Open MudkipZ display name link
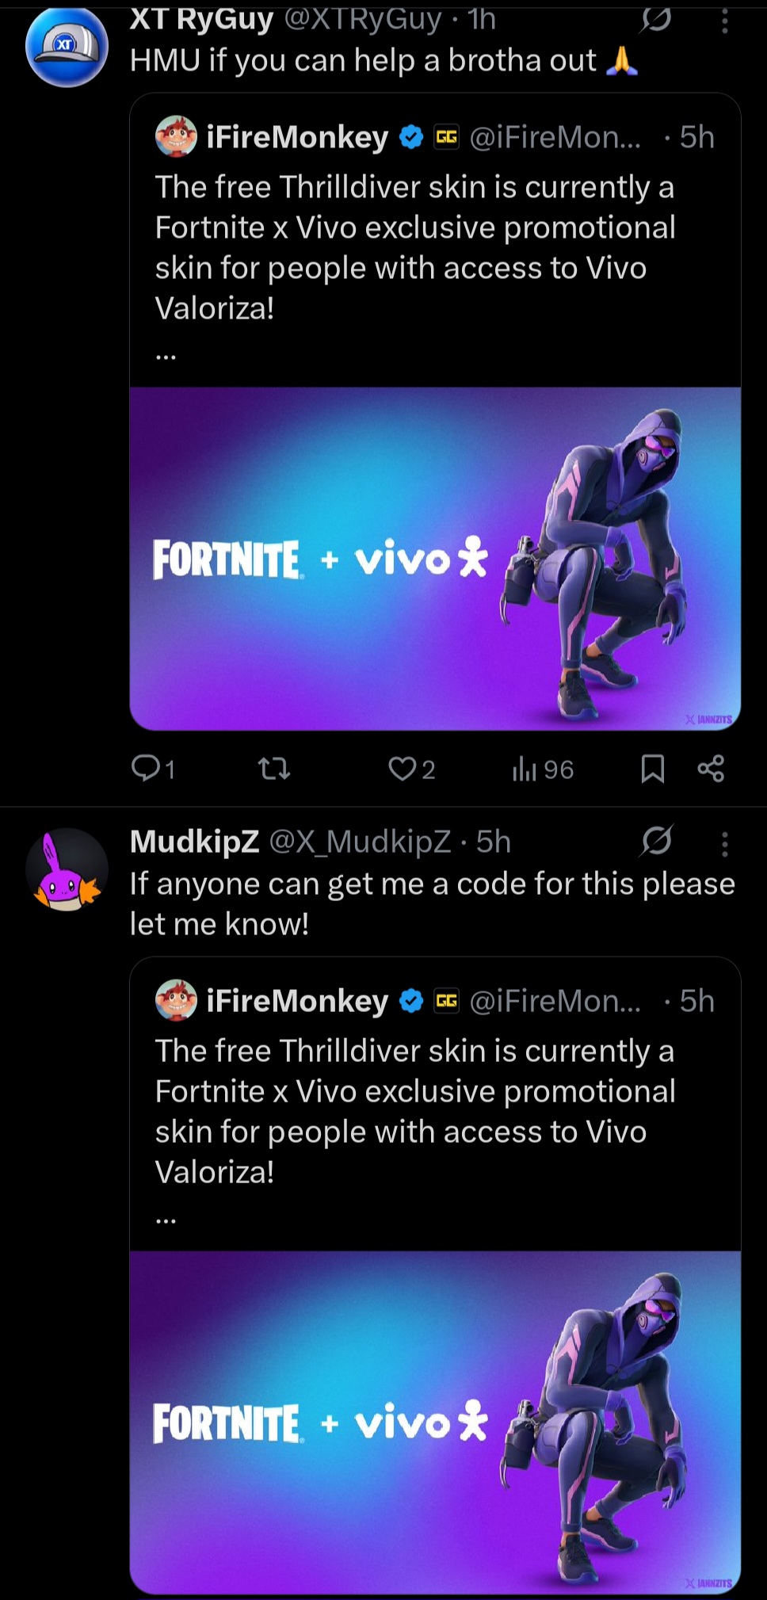Viewport: 767px width, 1600px height. (x=194, y=842)
